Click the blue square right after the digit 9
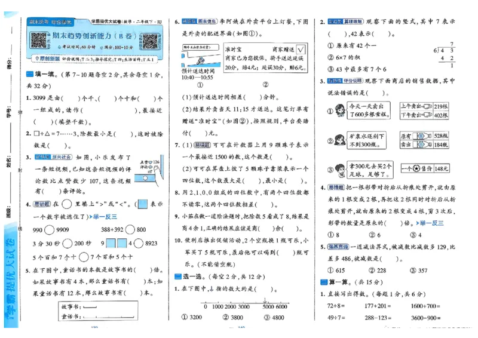The image size is (478, 338). (111, 243)
